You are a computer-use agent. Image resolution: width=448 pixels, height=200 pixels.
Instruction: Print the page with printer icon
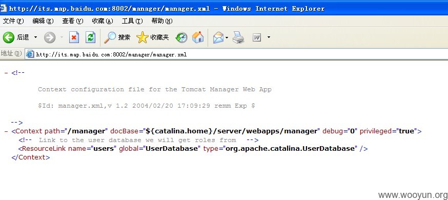click(238, 37)
